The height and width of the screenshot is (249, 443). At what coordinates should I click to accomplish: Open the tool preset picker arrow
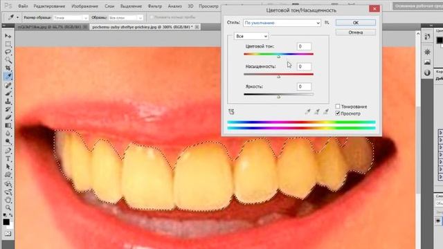pos(17,17)
